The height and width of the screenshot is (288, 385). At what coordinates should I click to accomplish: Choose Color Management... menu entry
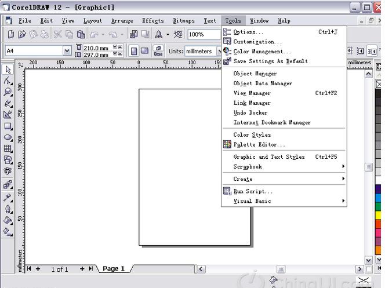click(284, 52)
